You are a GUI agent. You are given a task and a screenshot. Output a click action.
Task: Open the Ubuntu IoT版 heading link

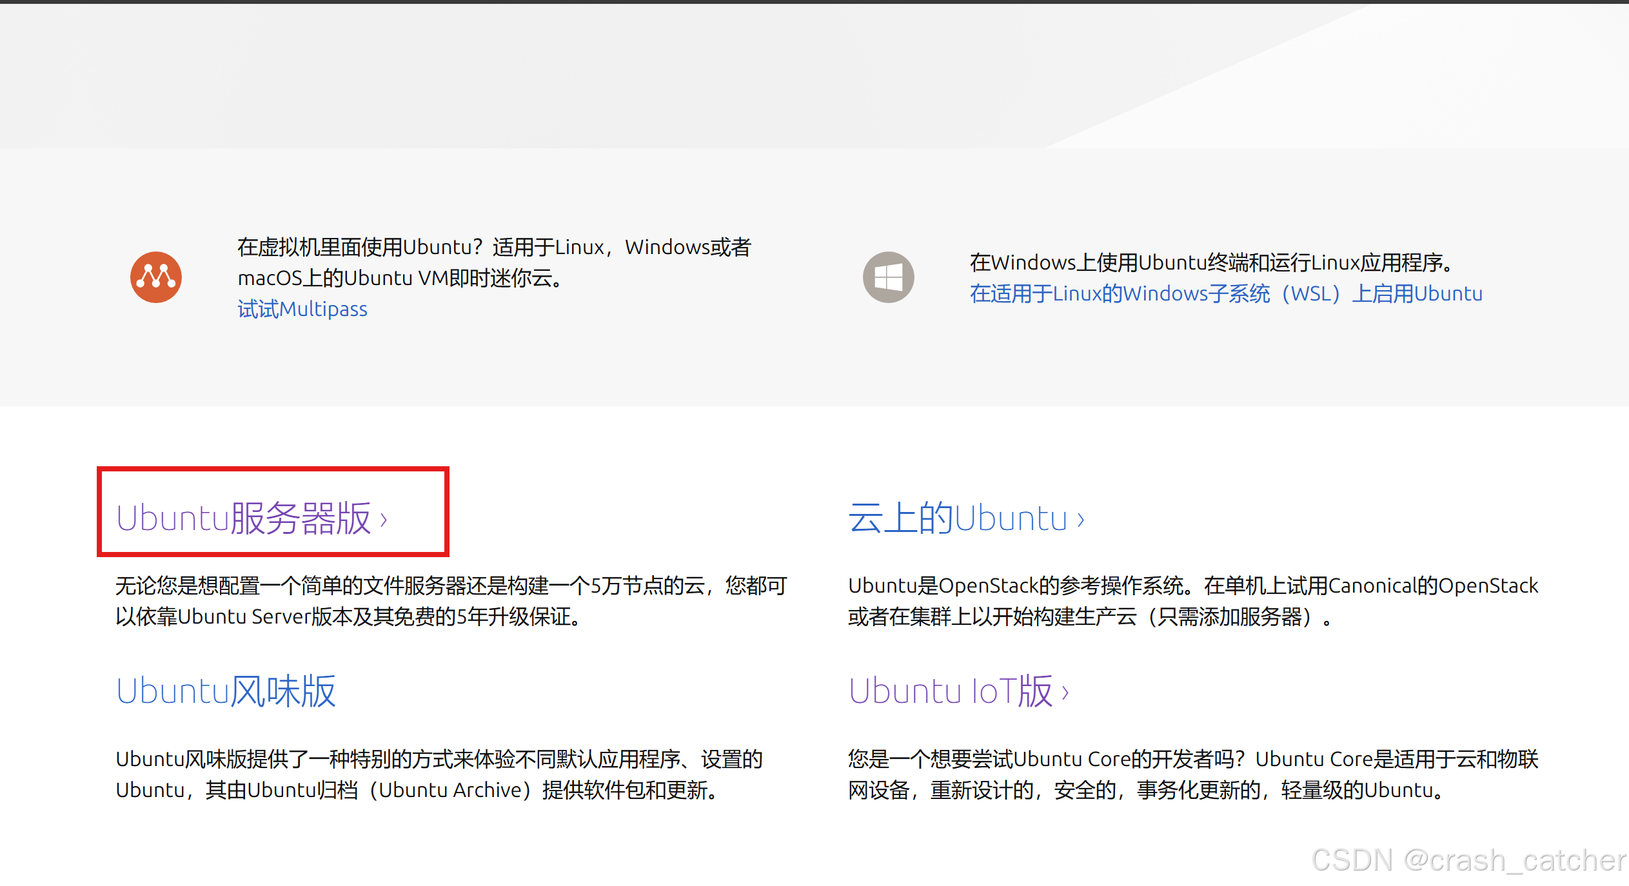(x=959, y=691)
